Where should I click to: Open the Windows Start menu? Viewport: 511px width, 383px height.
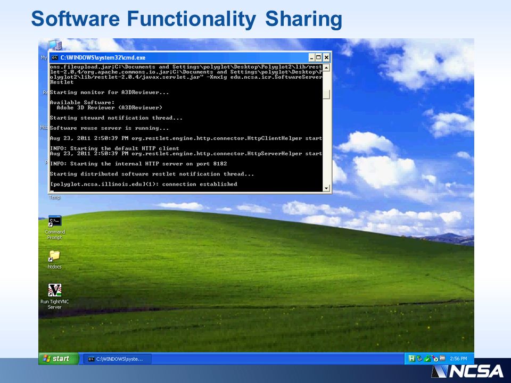coord(59,359)
